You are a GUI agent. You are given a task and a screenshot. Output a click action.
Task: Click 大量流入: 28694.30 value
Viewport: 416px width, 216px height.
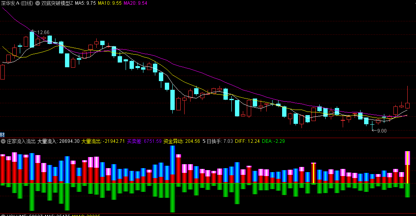point(58,141)
